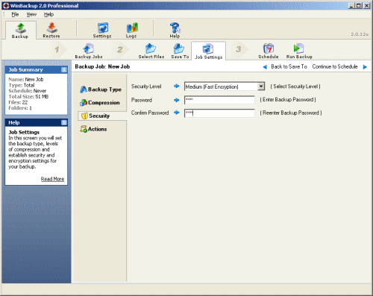The height and width of the screenshot is (296, 373).
Task: Open the Logs toolbar icon
Action: 131,31
